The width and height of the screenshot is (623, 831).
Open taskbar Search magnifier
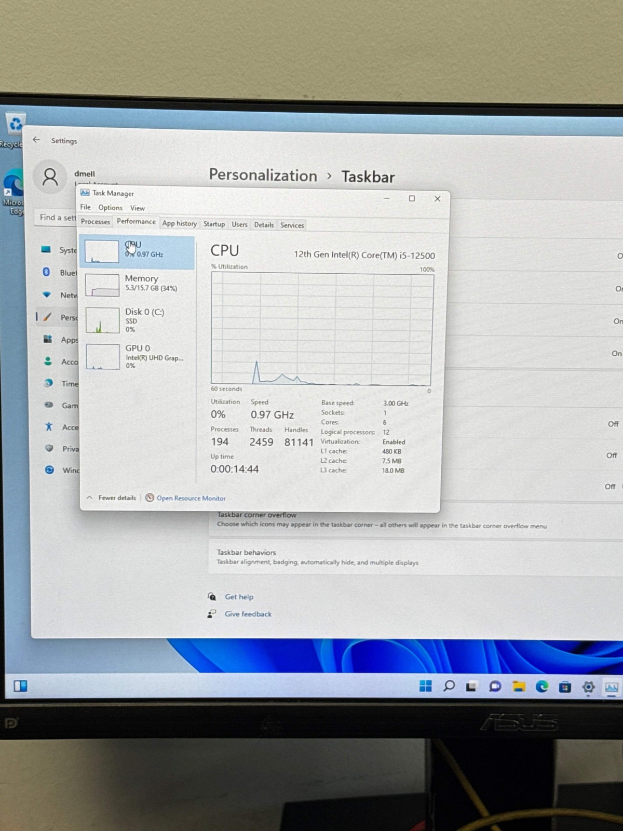click(449, 686)
